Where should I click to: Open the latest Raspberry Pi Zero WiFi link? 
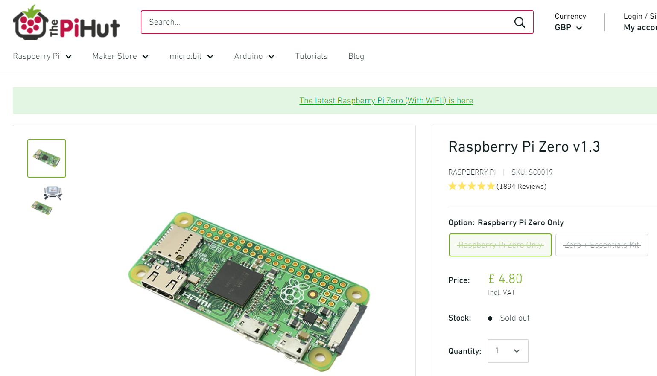point(386,101)
